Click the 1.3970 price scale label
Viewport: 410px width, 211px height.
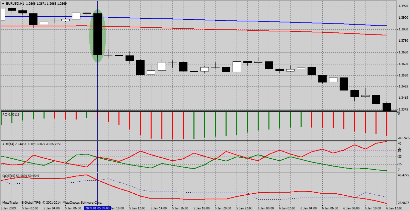pyautogui.click(x=403, y=6)
